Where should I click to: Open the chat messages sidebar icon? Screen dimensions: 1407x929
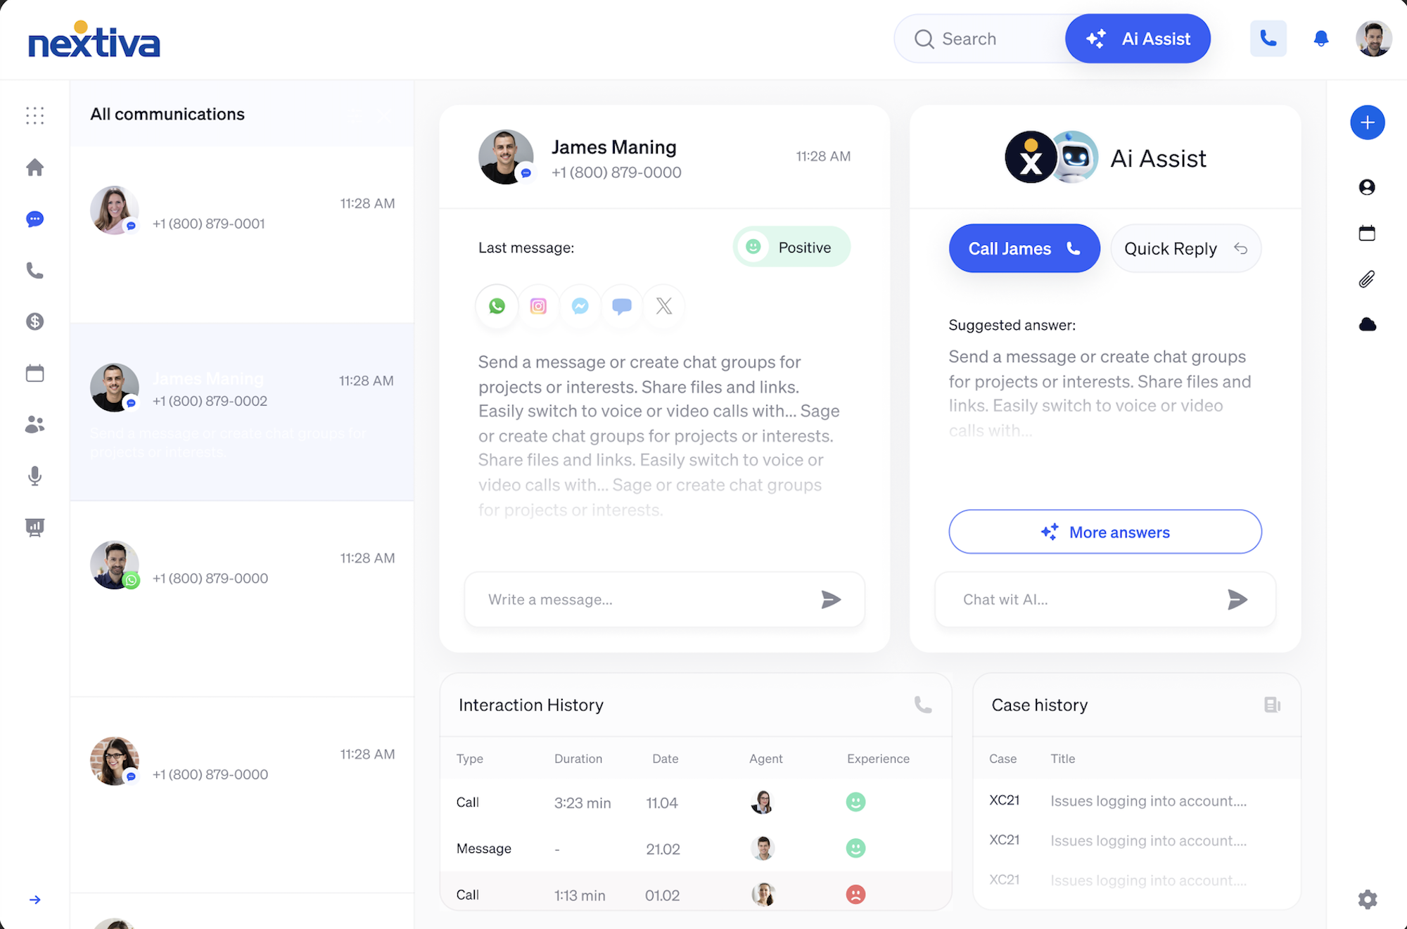point(34,219)
